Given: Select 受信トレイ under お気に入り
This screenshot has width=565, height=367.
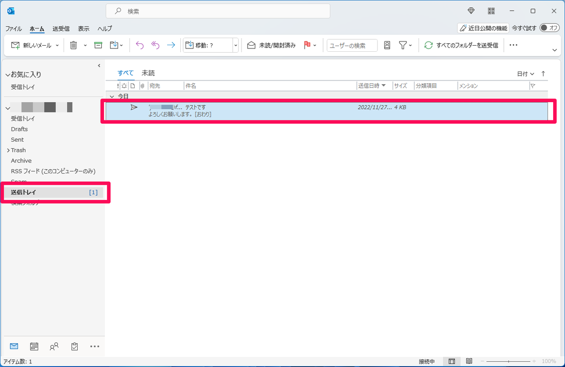Looking at the screenshot, I should tap(23, 87).
